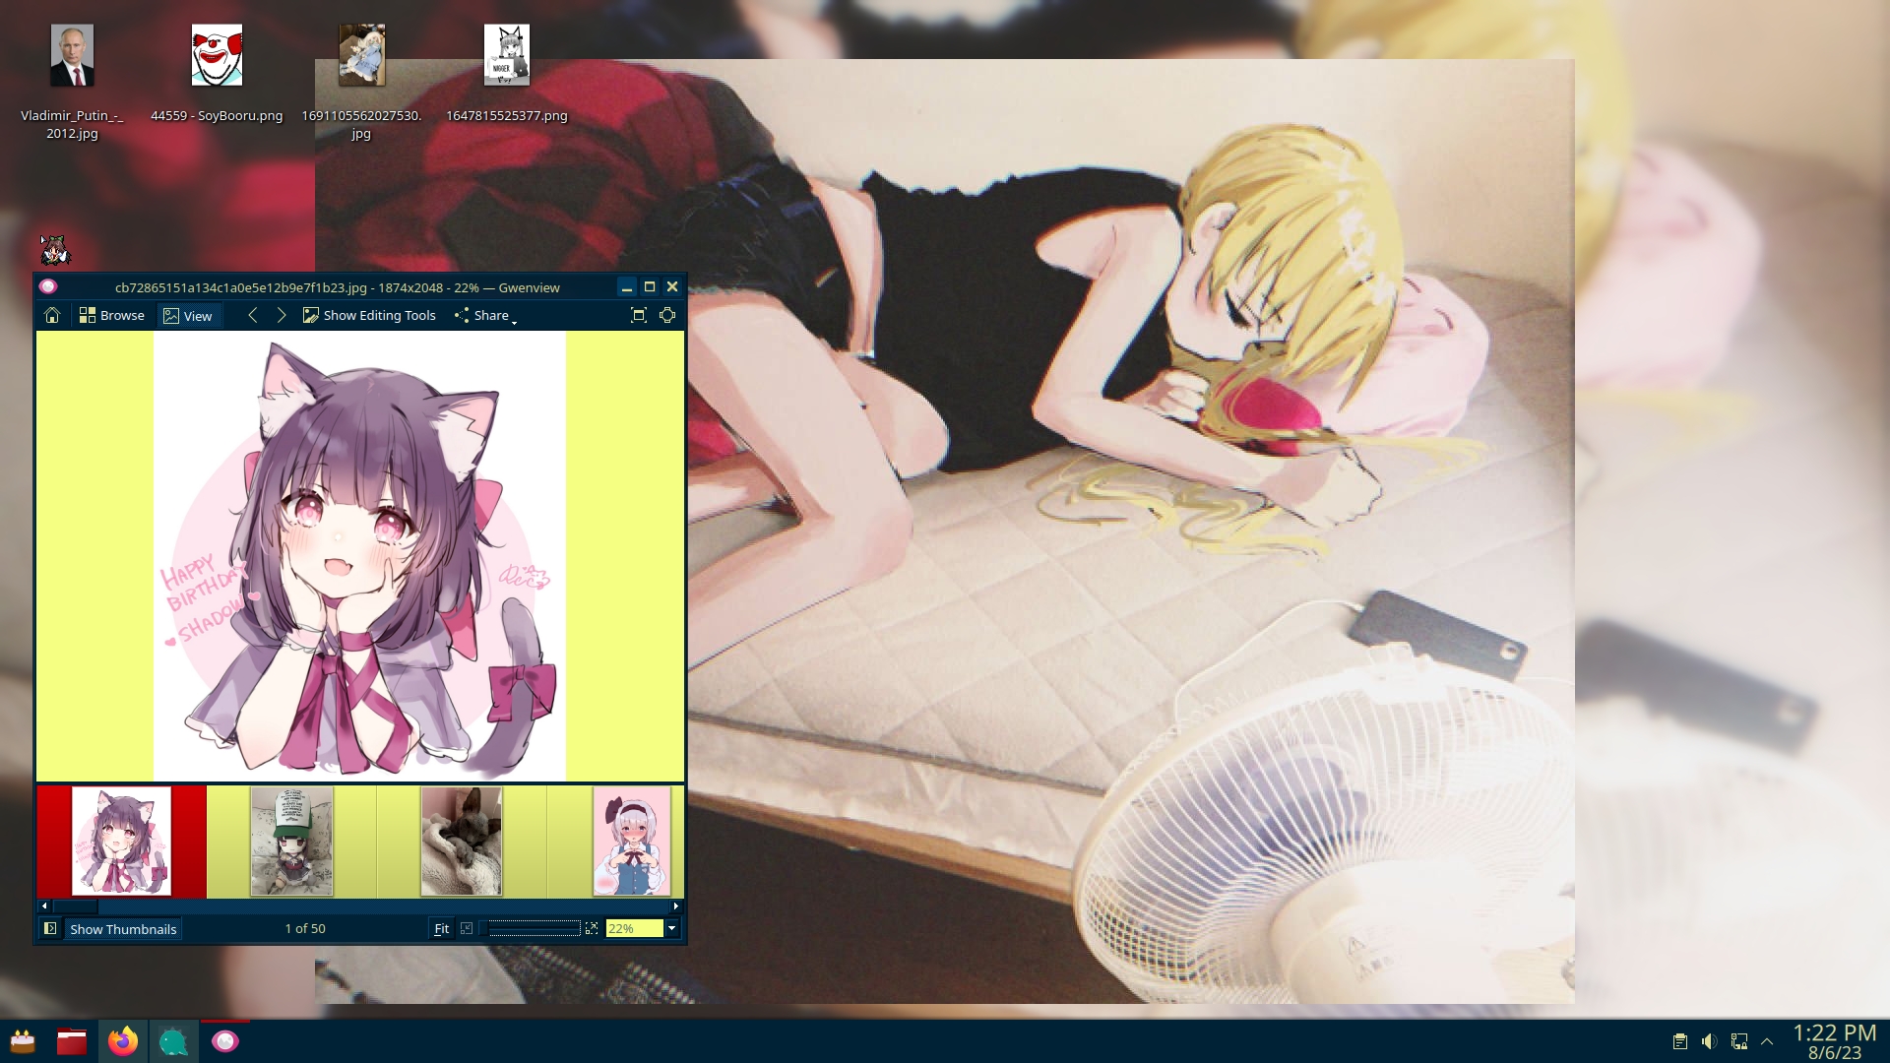Go to previous image arrow
The height and width of the screenshot is (1063, 1890).
[x=253, y=315]
